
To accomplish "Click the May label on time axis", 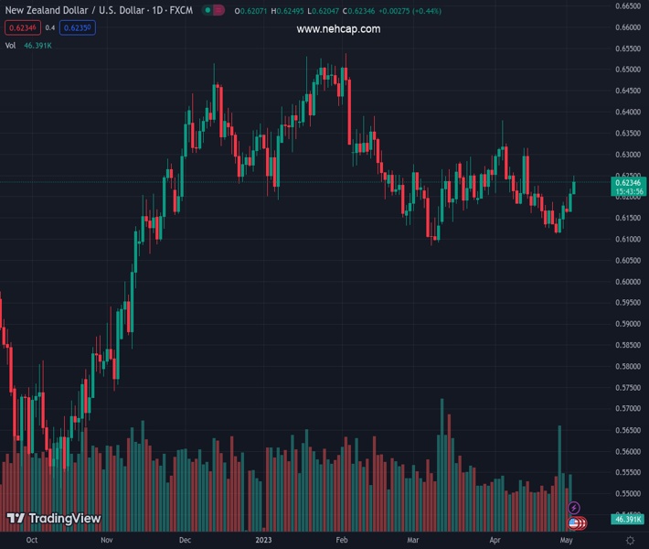I will (567, 541).
